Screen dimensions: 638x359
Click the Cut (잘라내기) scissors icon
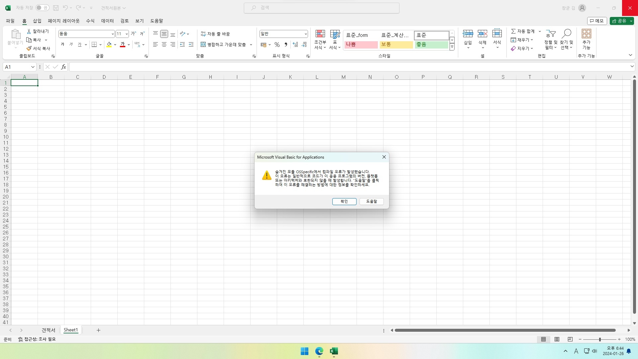click(x=29, y=31)
